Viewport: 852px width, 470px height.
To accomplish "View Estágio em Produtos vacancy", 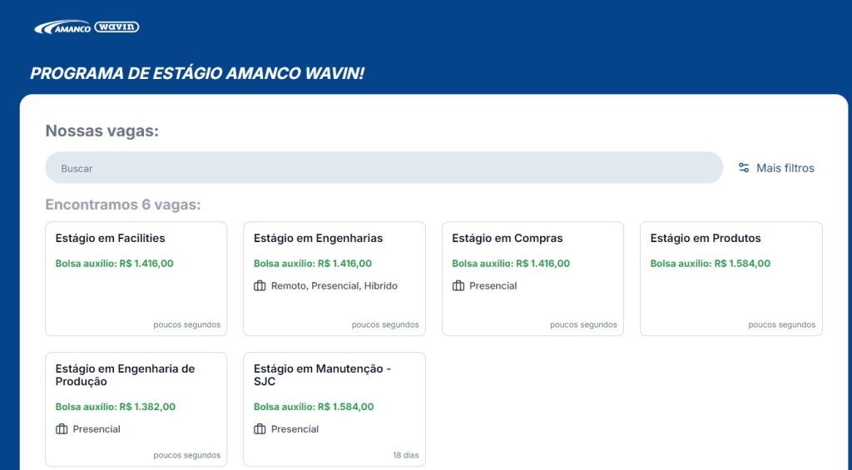I will point(731,279).
